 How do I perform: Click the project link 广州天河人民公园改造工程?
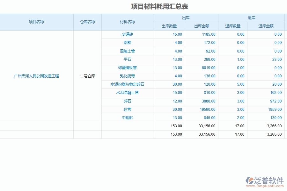[37, 76]
